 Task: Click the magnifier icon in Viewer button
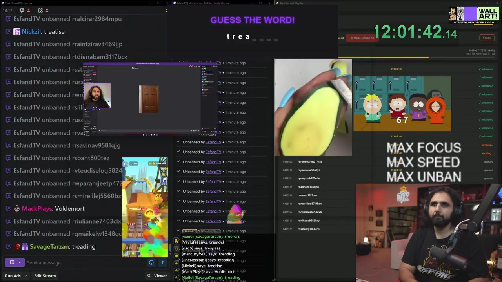(x=149, y=276)
